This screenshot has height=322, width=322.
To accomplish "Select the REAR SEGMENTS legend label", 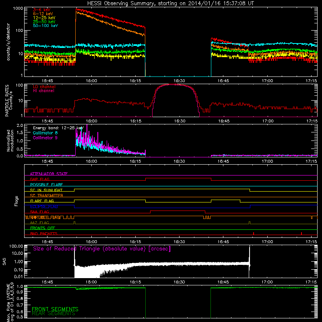I will point(54,314).
